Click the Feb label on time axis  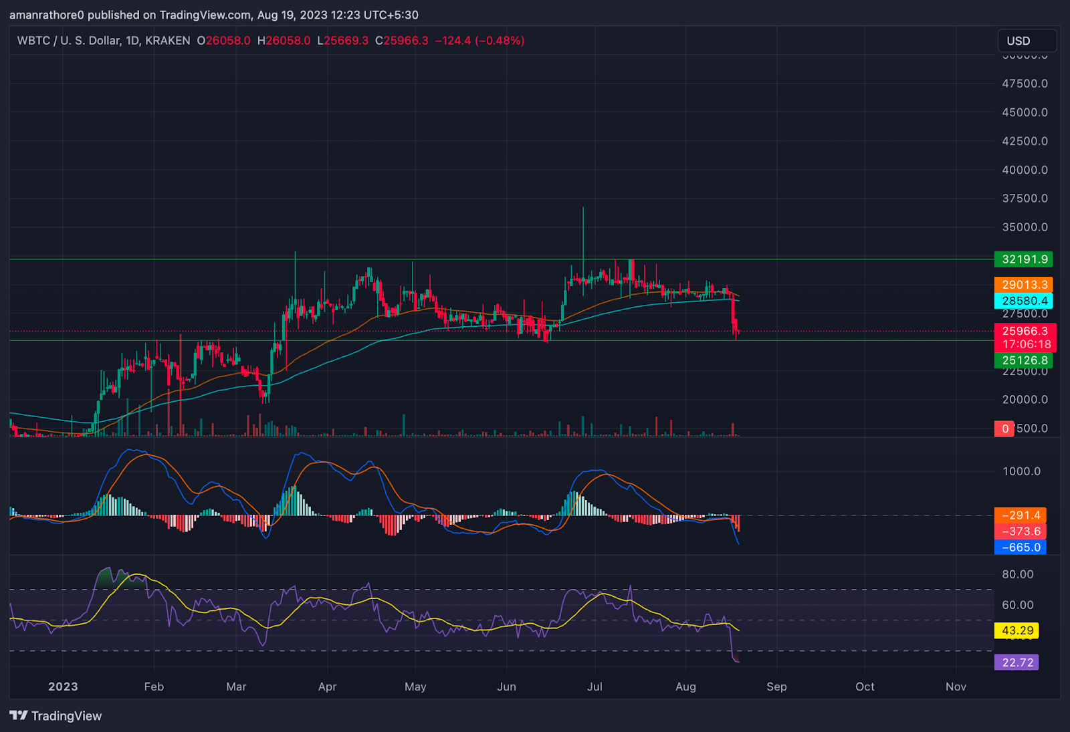click(154, 687)
